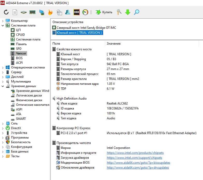Expand the Сервер tree node
The width and height of the screenshot is (203, 180).
click(x=3, y=72)
